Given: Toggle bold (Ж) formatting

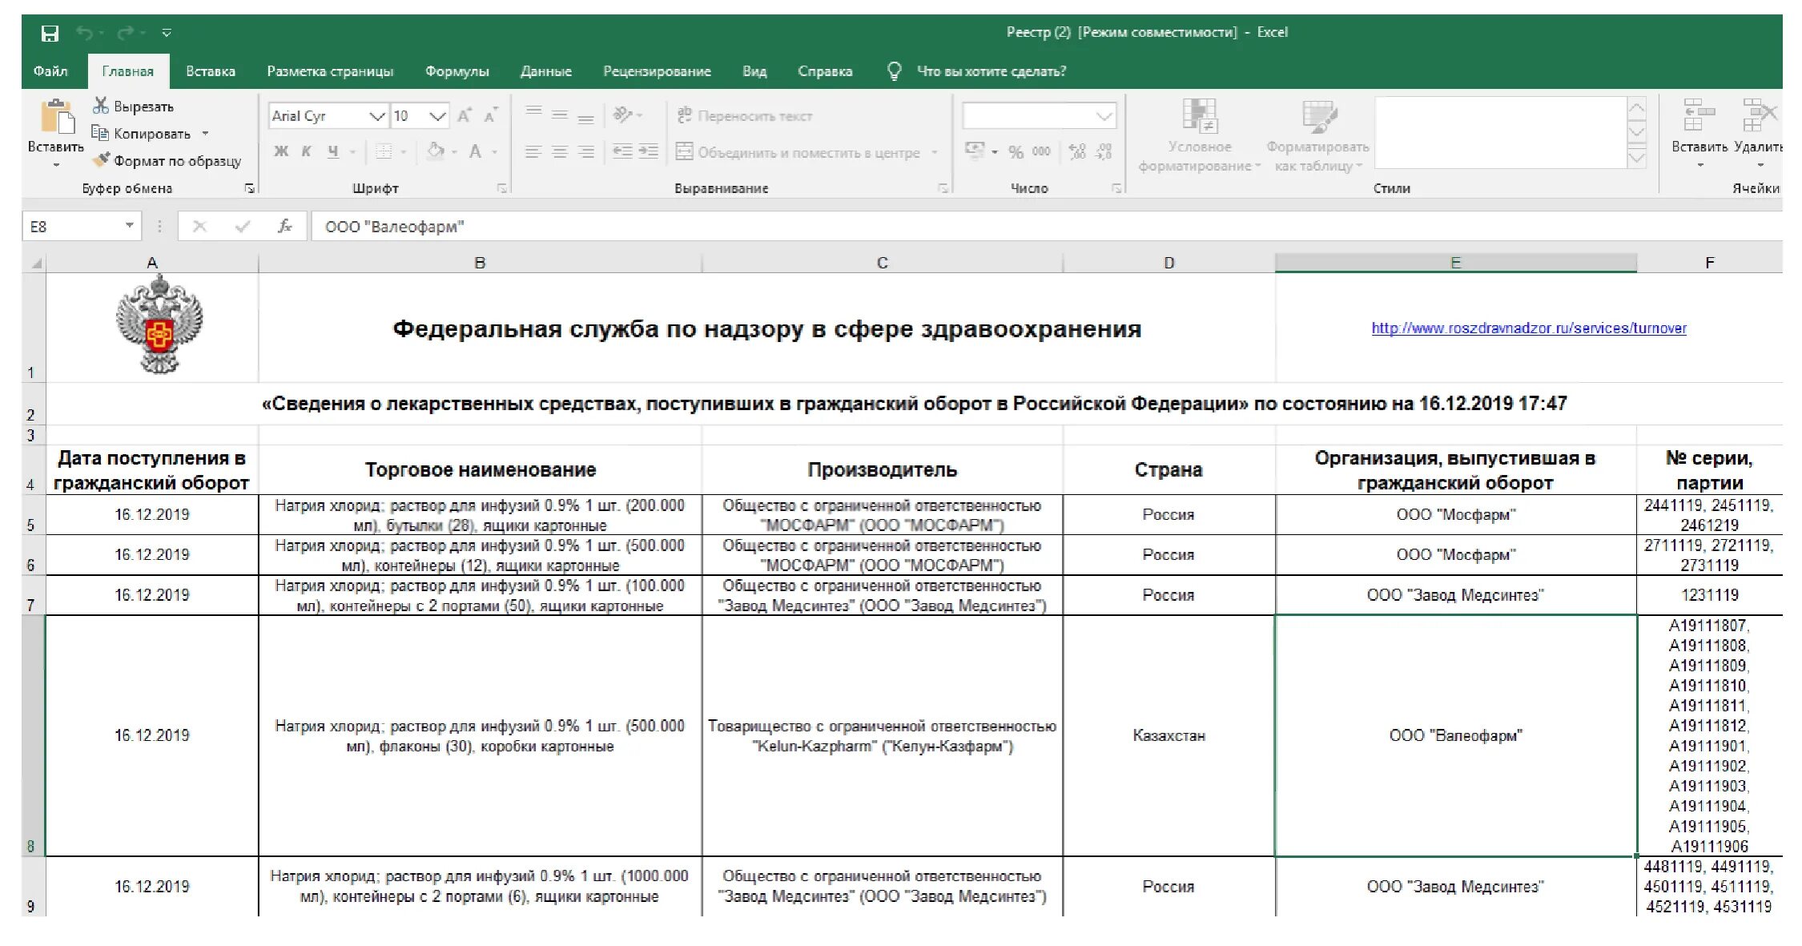Looking at the screenshot, I should pos(281,151).
